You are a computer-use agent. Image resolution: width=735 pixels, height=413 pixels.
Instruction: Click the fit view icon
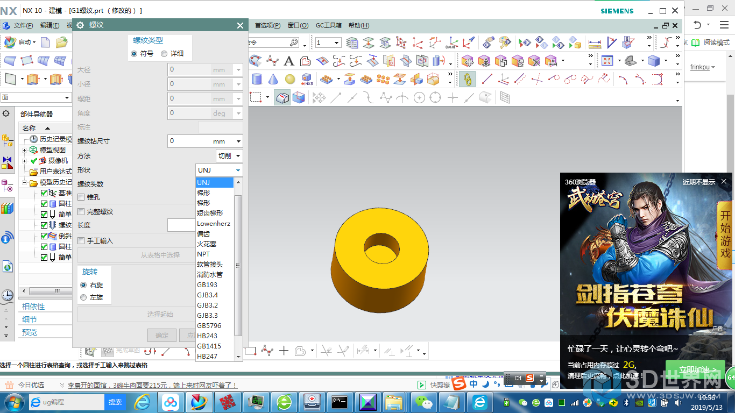coord(607,61)
